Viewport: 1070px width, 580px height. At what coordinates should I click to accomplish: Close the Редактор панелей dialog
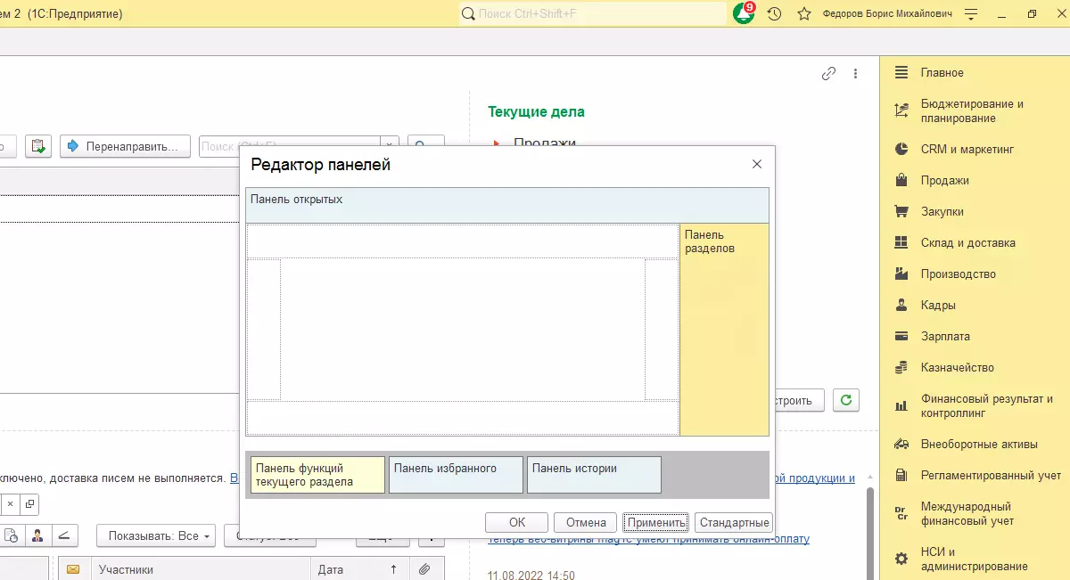pyautogui.click(x=757, y=164)
